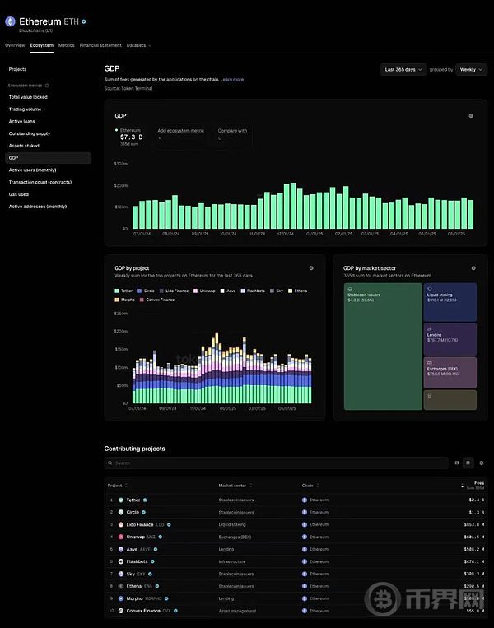Switch to grid view icon above table
The image size is (494, 628).
457,463
